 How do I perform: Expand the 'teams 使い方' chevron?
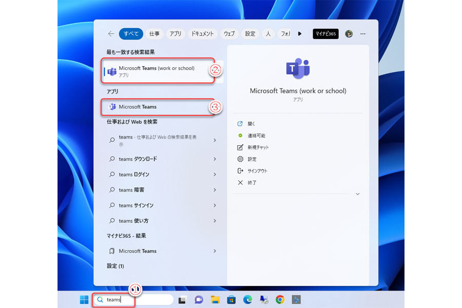(215, 221)
